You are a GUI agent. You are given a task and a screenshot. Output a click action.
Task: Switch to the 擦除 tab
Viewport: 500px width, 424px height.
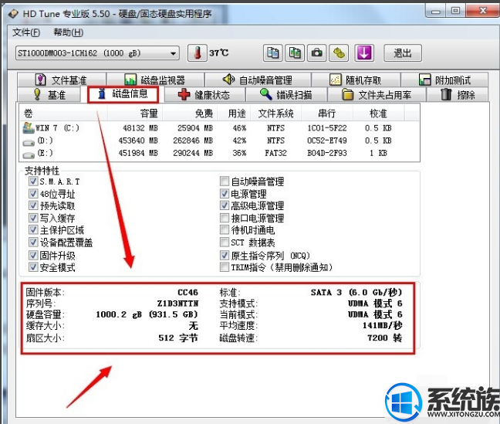pyautogui.click(x=458, y=95)
